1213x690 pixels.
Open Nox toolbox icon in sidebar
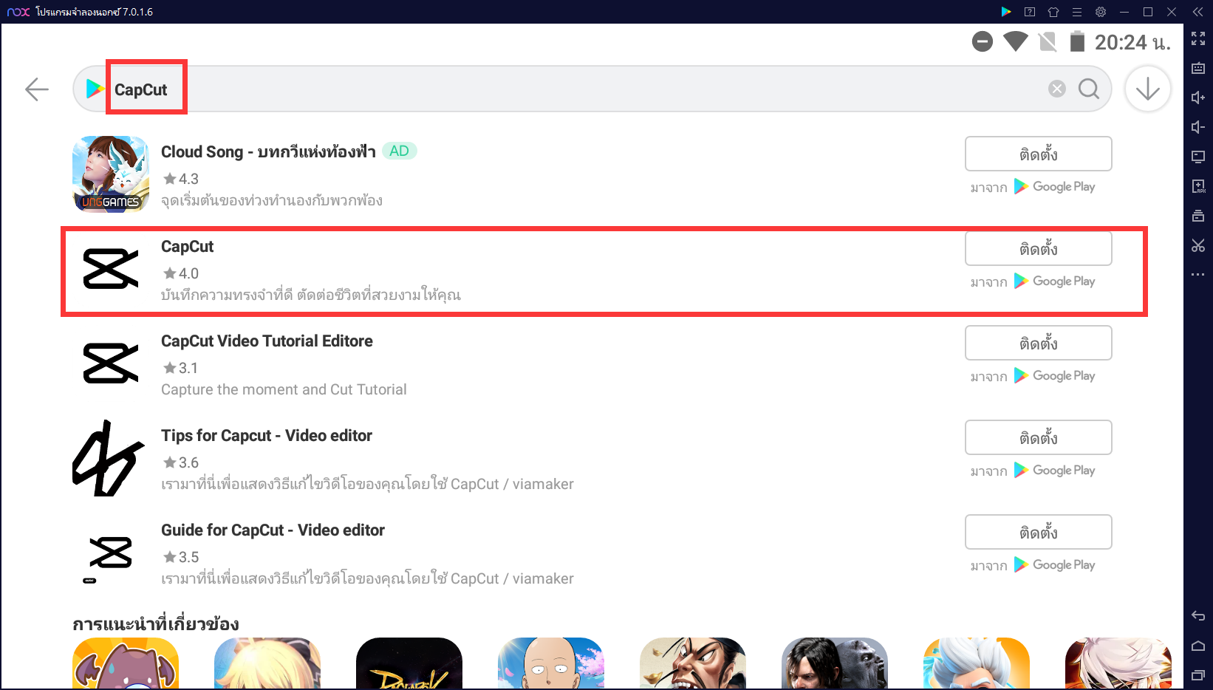click(1198, 216)
